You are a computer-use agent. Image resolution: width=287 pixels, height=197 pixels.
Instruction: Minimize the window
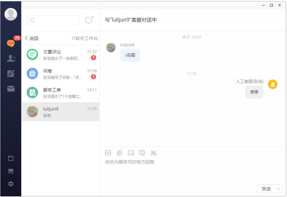point(264,5)
